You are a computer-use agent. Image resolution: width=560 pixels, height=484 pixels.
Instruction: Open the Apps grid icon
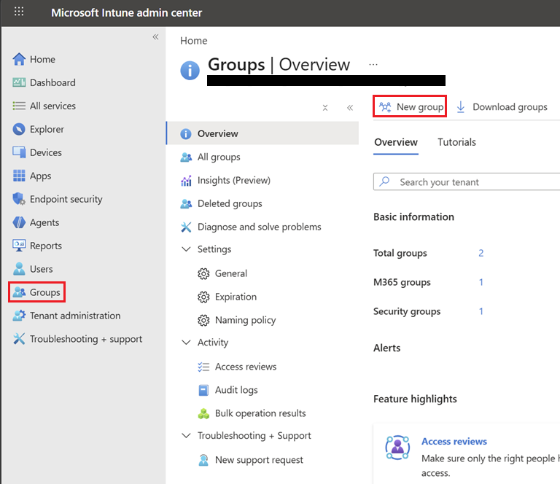point(19,176)
